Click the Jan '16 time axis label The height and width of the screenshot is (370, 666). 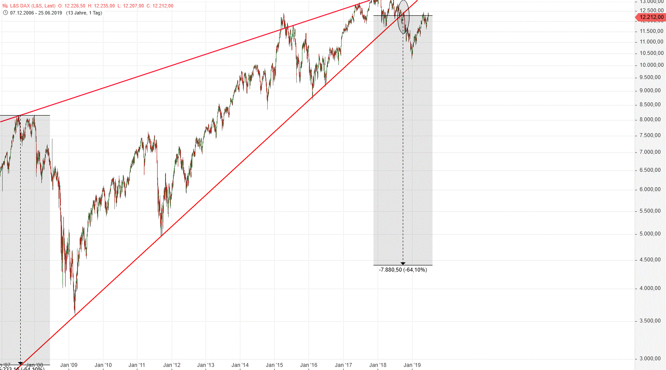click(309, 365)
